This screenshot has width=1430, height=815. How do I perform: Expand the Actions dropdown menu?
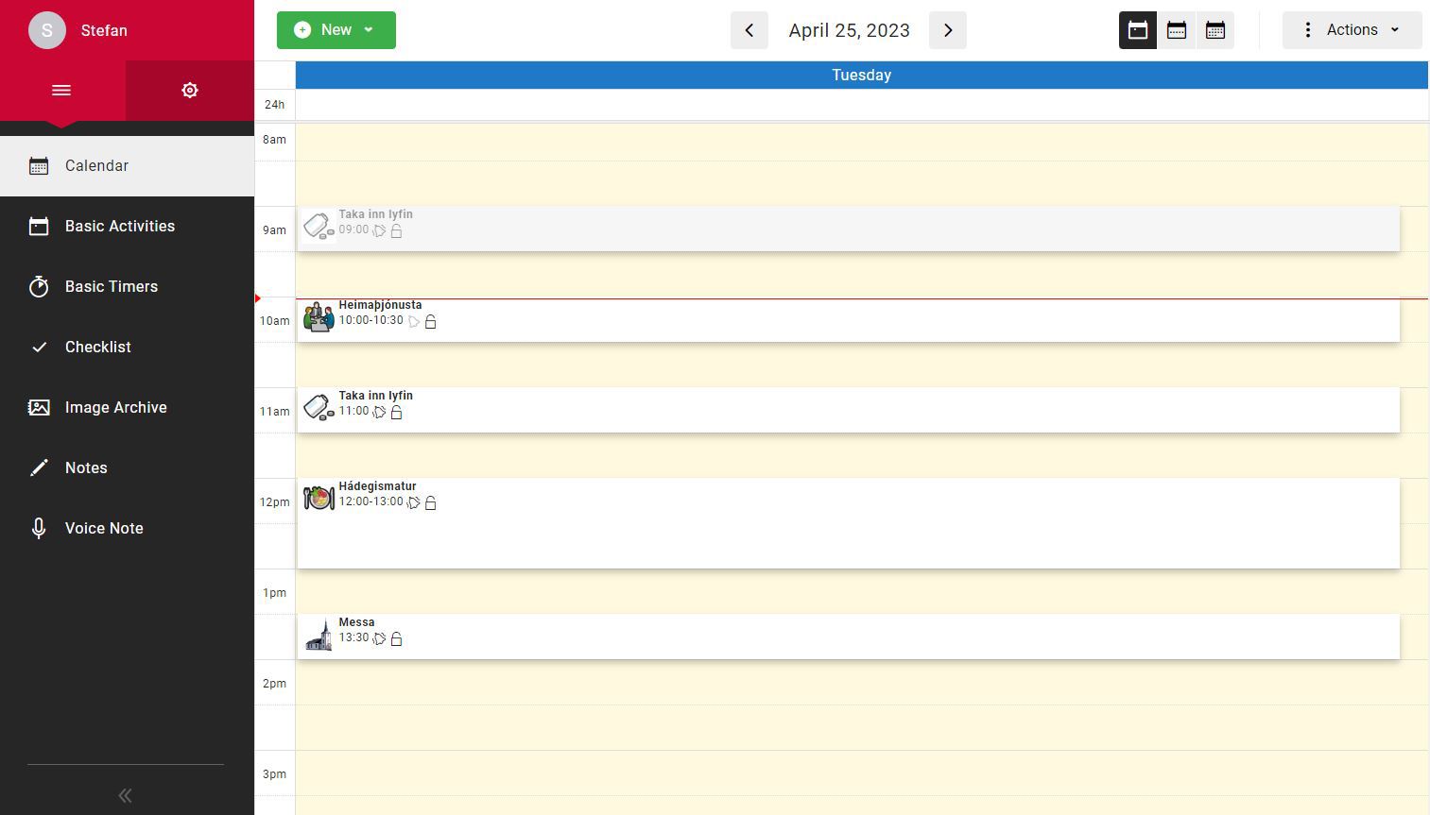click(x=1352, y=30)
